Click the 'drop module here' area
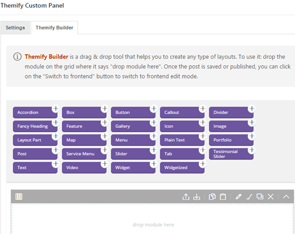The height and width of the screenshot is (234, 295). point(152,219)
